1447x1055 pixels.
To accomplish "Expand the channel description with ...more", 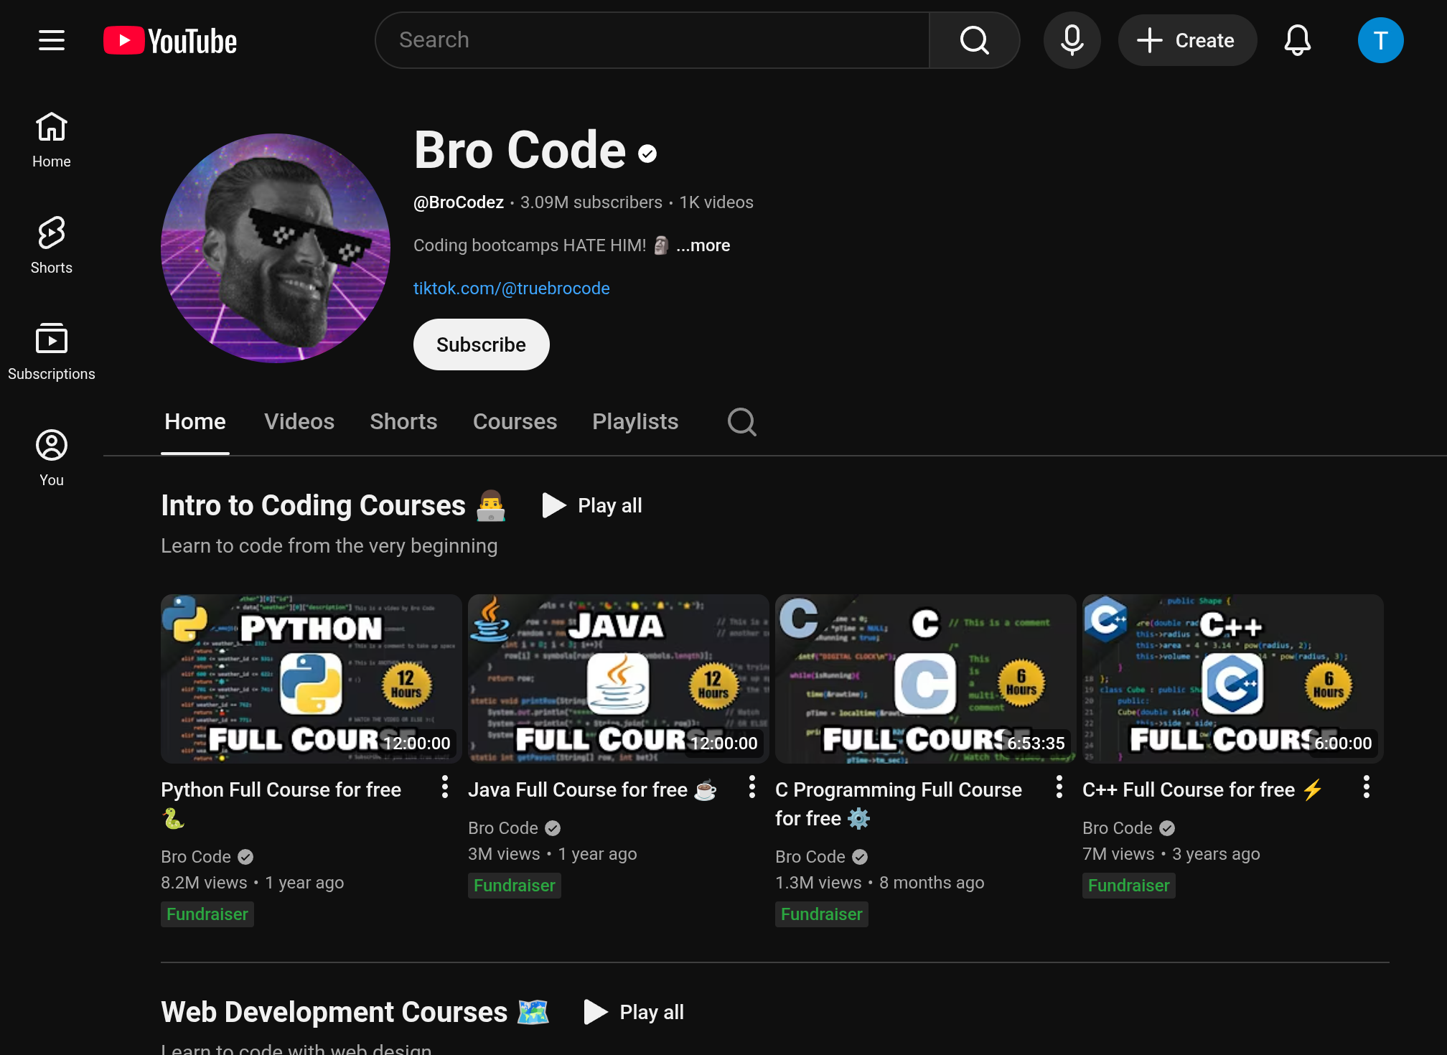I will (703, 245).
